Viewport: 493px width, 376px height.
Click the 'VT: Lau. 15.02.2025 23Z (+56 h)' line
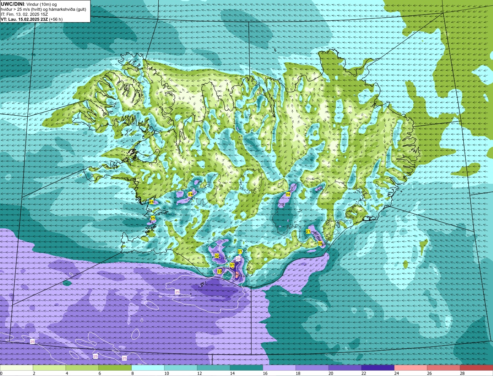[x=32, y=19]
